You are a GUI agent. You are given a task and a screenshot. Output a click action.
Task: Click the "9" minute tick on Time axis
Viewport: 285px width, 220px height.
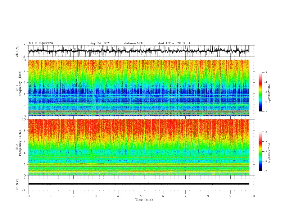click(x=230, y=196)
